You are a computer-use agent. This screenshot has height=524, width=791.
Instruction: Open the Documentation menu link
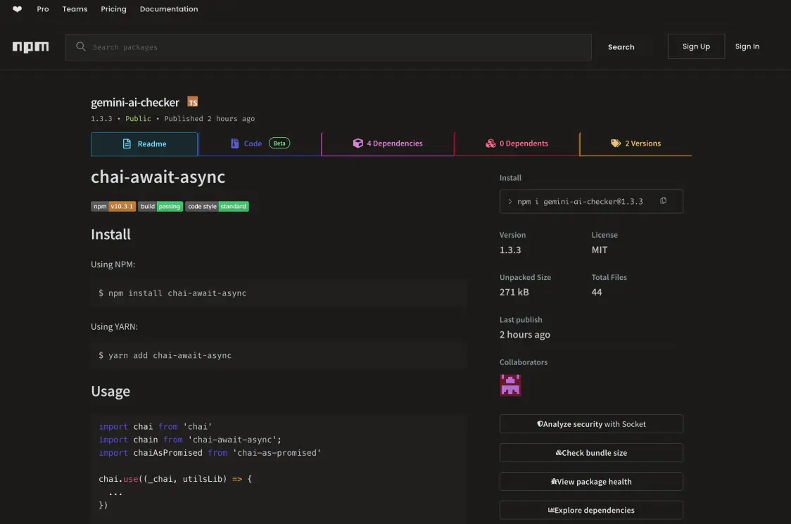click(169, 9)
